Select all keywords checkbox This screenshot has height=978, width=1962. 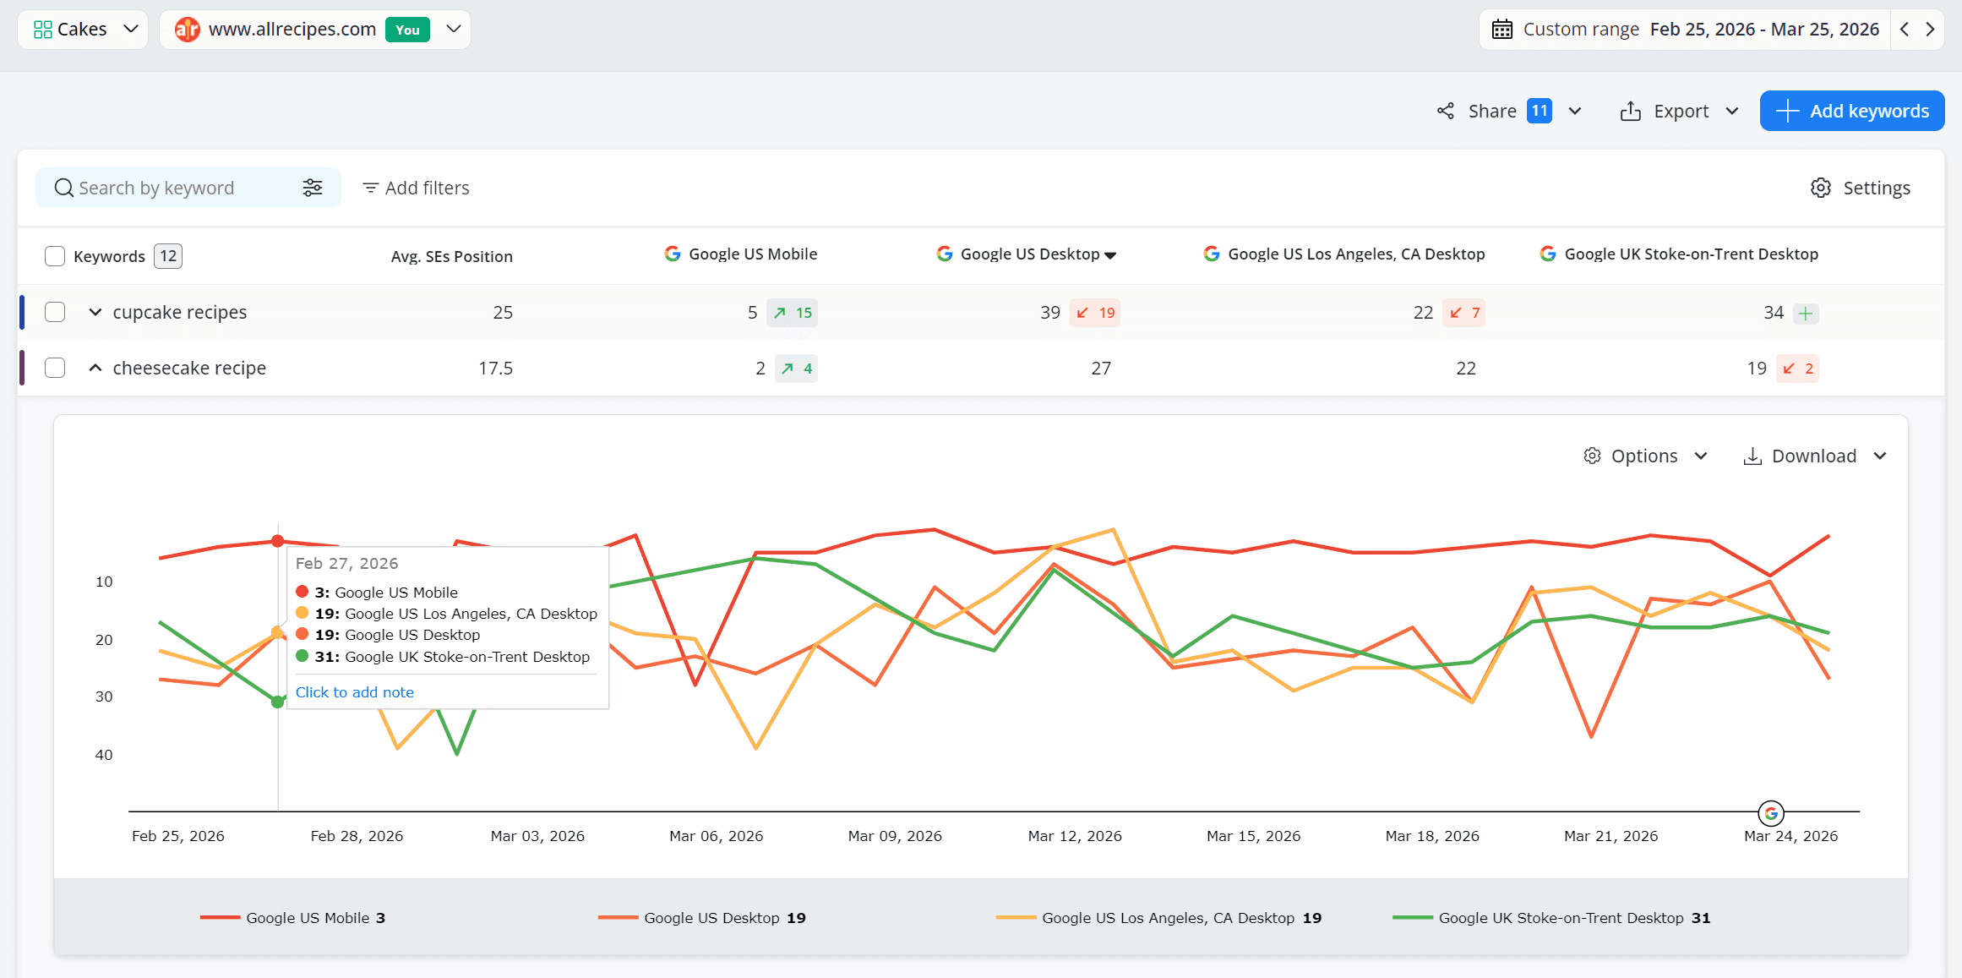[x=55, y=256]
